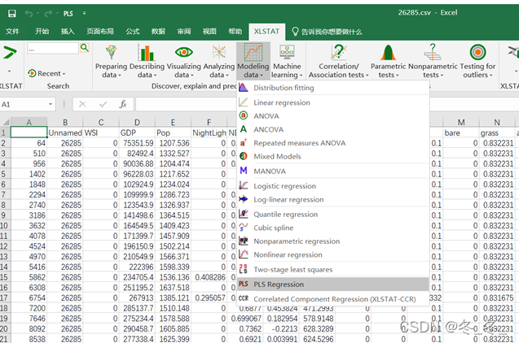
Task: Click the Cancel X formula bar icon
Action: (82, 104)
